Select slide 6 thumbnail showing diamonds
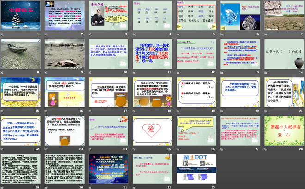 (240, 16)
